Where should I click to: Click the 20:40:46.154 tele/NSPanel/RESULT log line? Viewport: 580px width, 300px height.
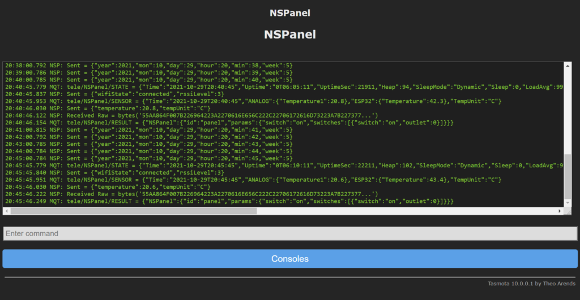tap(229, 123)
